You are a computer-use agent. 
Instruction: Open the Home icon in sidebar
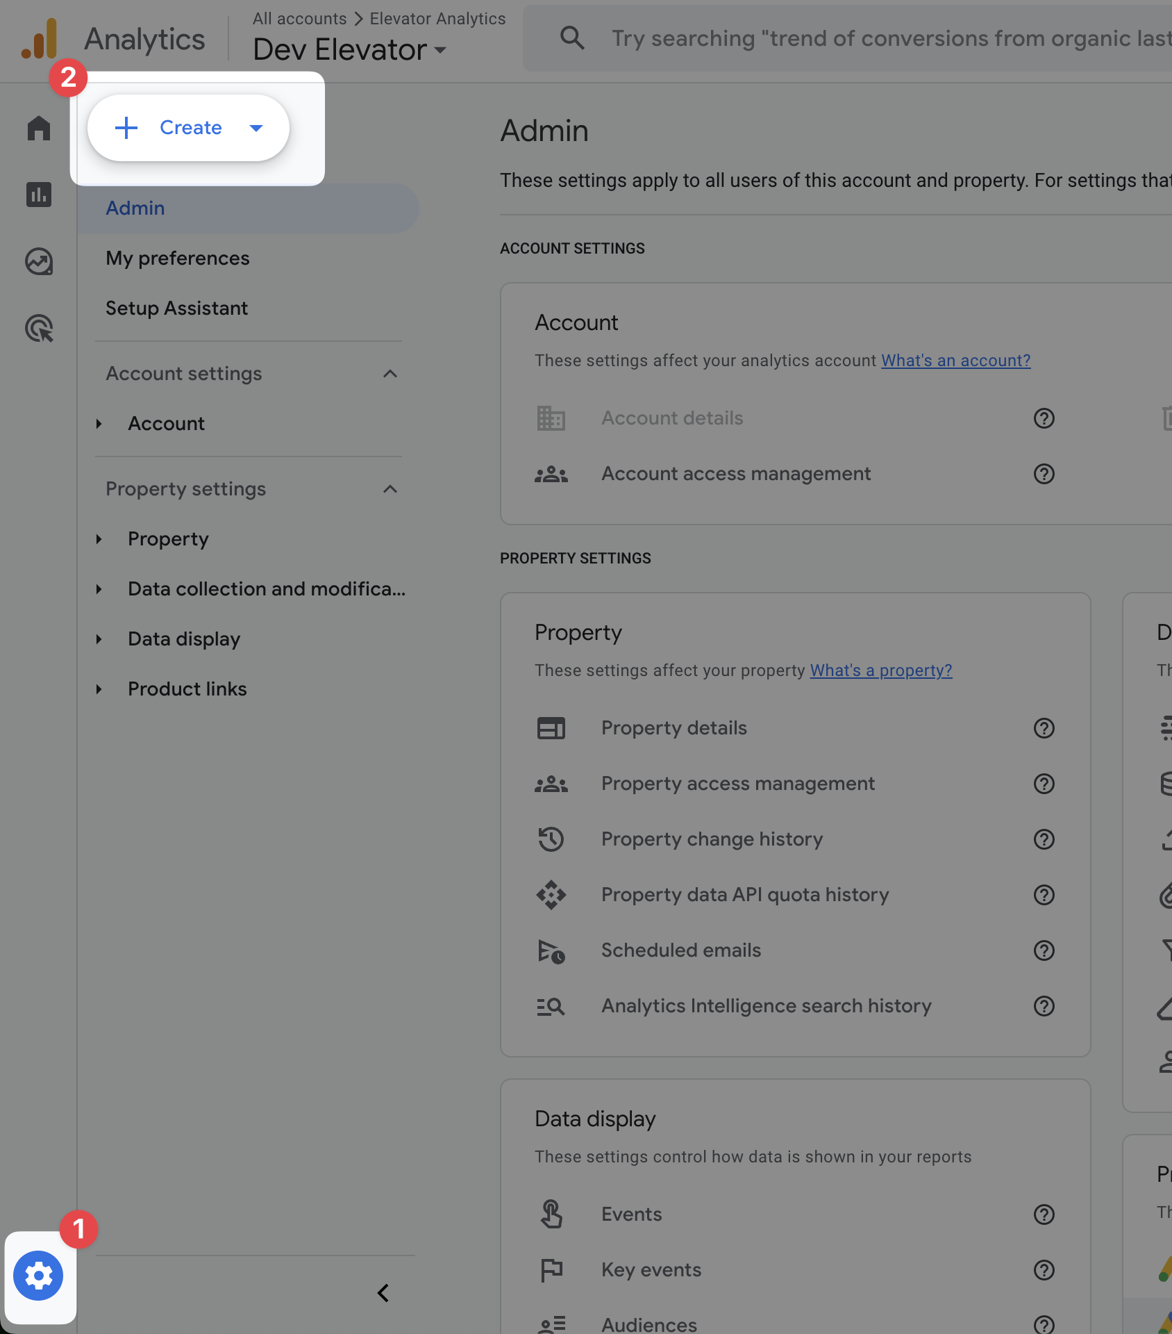[39, 128]
